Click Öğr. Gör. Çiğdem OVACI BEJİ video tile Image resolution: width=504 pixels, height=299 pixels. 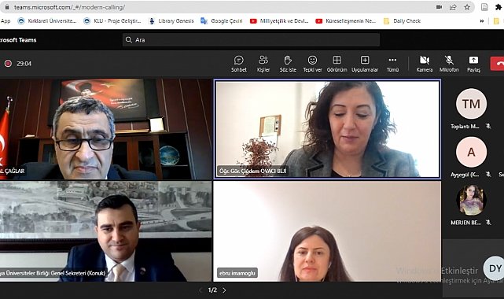327,129
